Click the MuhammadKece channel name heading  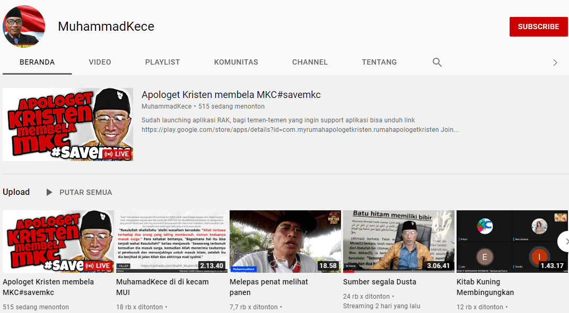106,26
